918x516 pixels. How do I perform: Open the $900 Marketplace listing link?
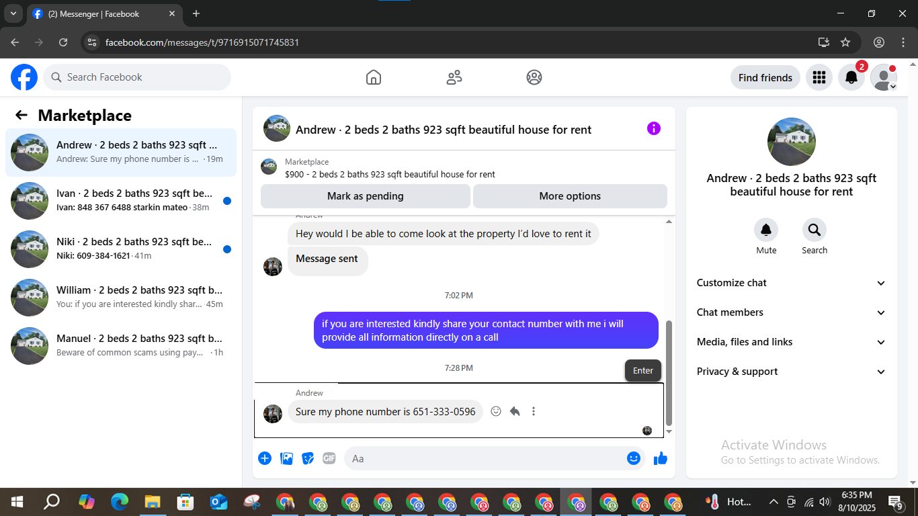point(390,174)
